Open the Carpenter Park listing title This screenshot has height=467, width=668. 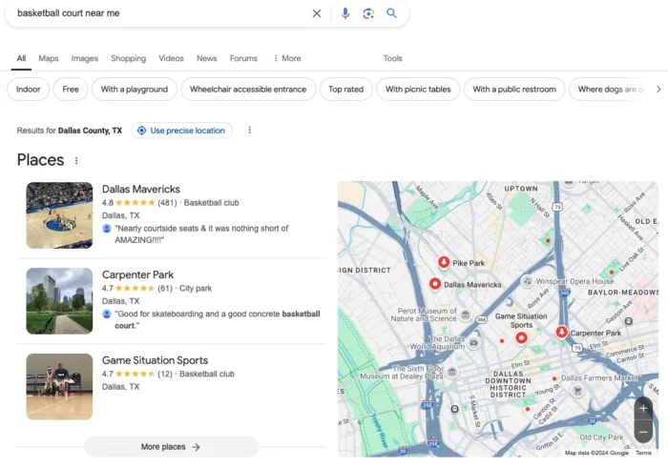[x=137, y=274]
